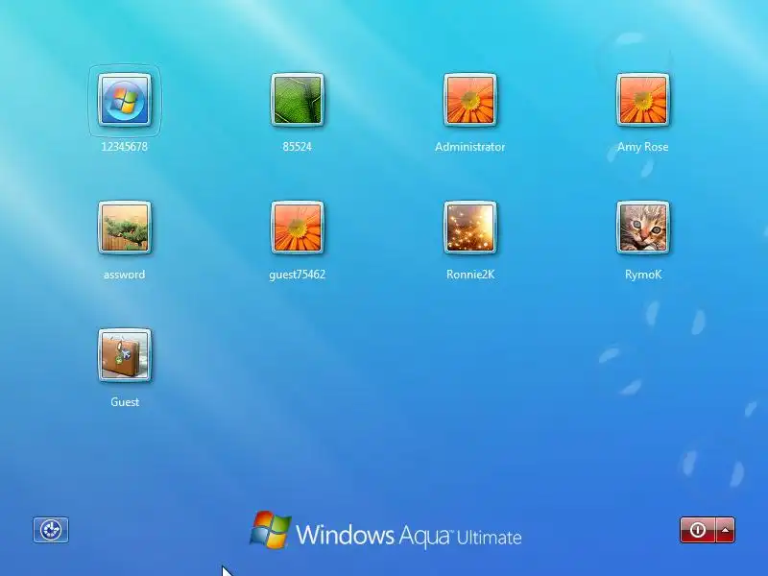Expand the shutdown options arrow menu
Screen dimensions: 768x576
pos(726,530)
